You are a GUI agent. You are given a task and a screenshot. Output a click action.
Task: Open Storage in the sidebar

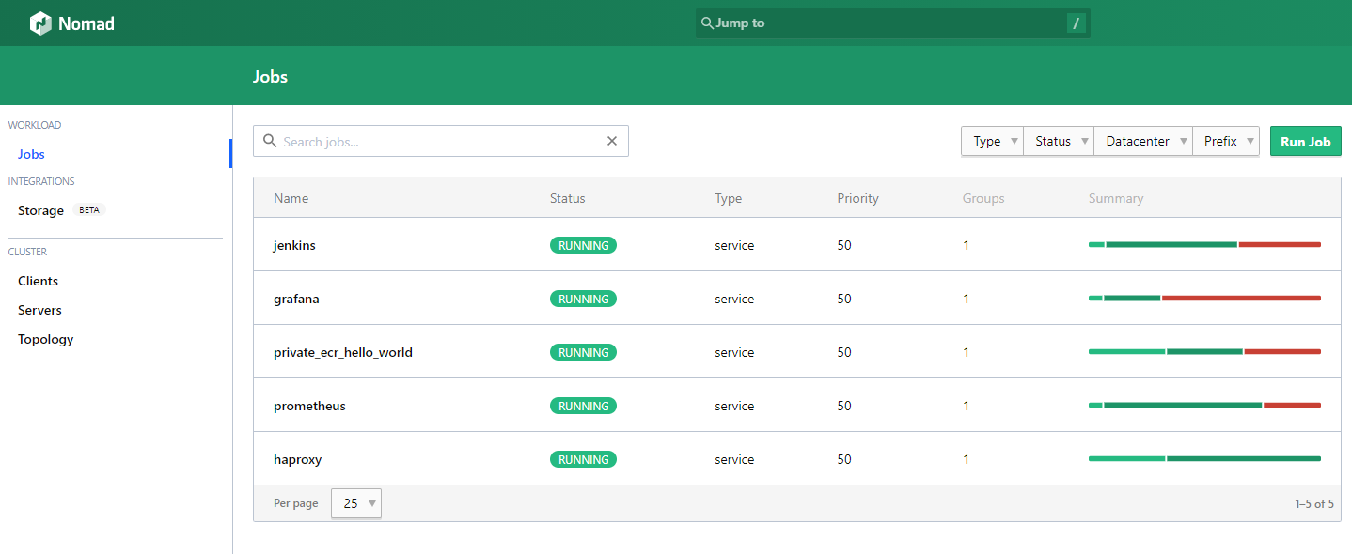click(x=40, y=210)
